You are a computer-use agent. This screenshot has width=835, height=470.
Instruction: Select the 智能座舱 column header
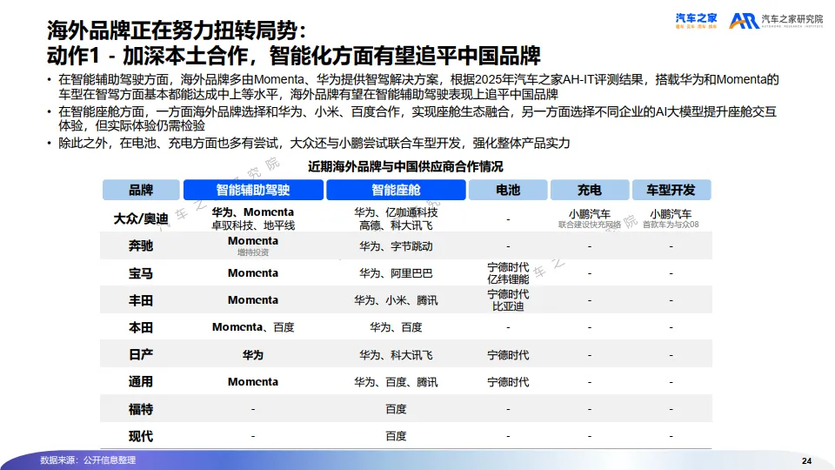point(396,191)
